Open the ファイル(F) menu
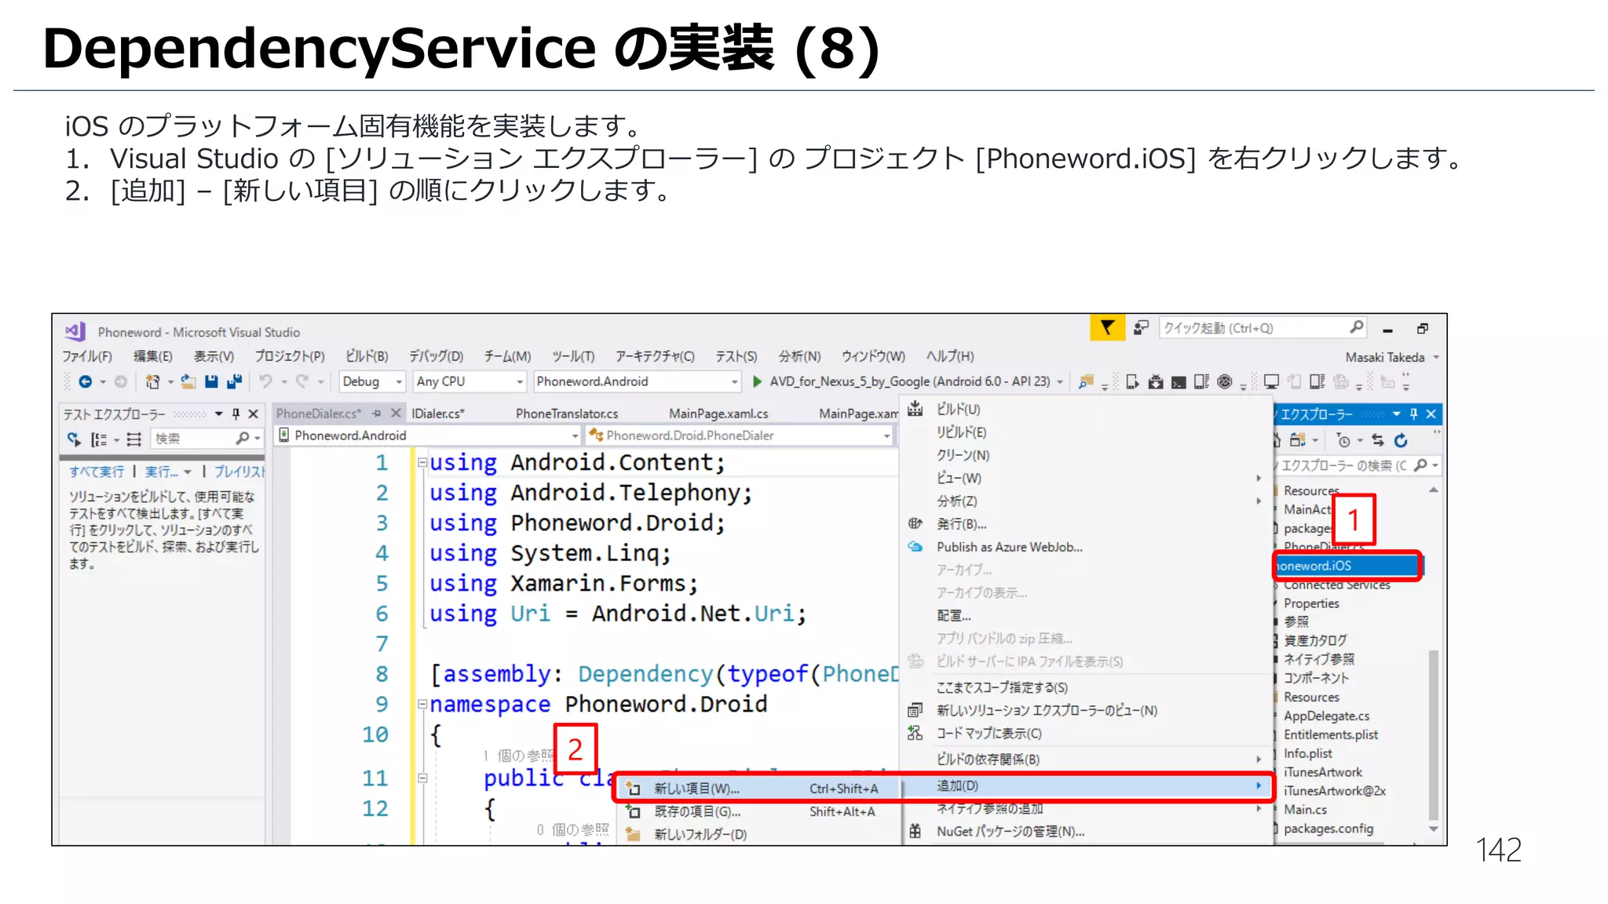This screenshot has height=904, width=1608. [87, 356]
